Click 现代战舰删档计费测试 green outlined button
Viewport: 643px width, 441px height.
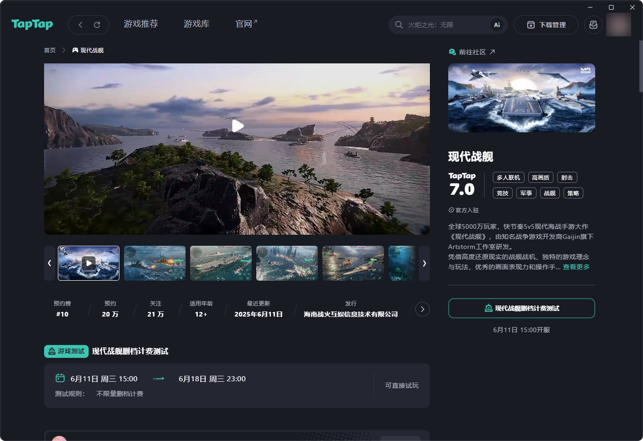coord(522,308)
